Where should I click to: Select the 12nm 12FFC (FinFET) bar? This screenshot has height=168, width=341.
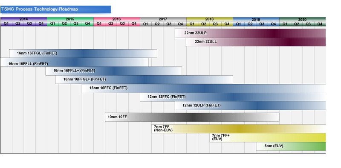tap(233, 97)
